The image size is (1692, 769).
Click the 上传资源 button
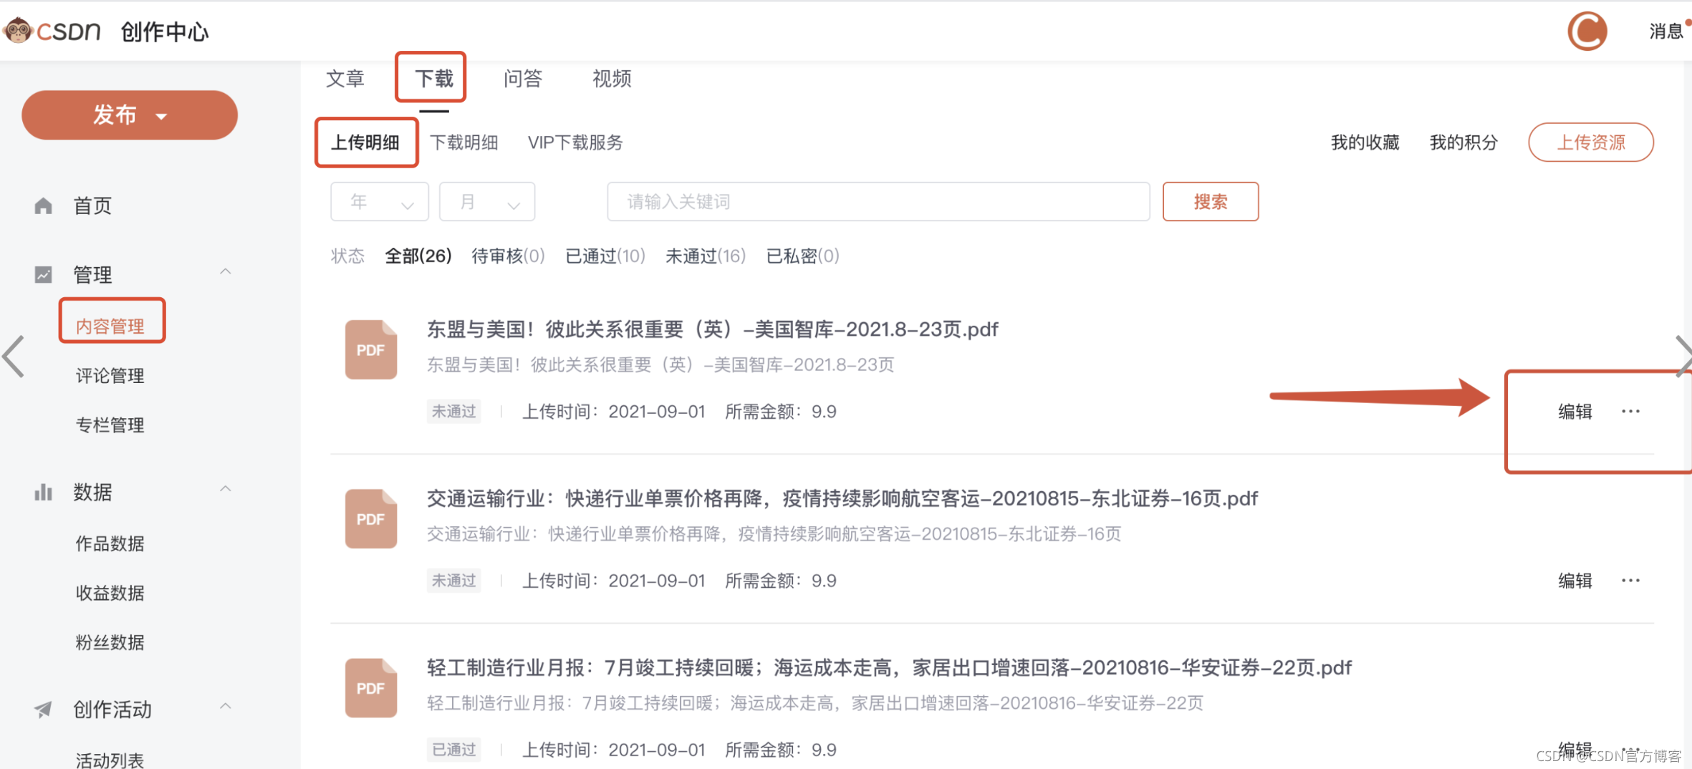tap(1591, 142)
